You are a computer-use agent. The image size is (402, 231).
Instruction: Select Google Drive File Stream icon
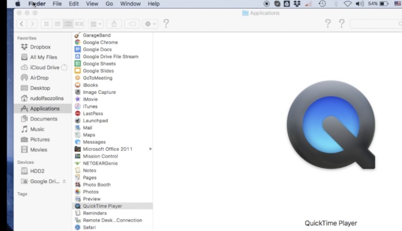(x=77, y=57)
